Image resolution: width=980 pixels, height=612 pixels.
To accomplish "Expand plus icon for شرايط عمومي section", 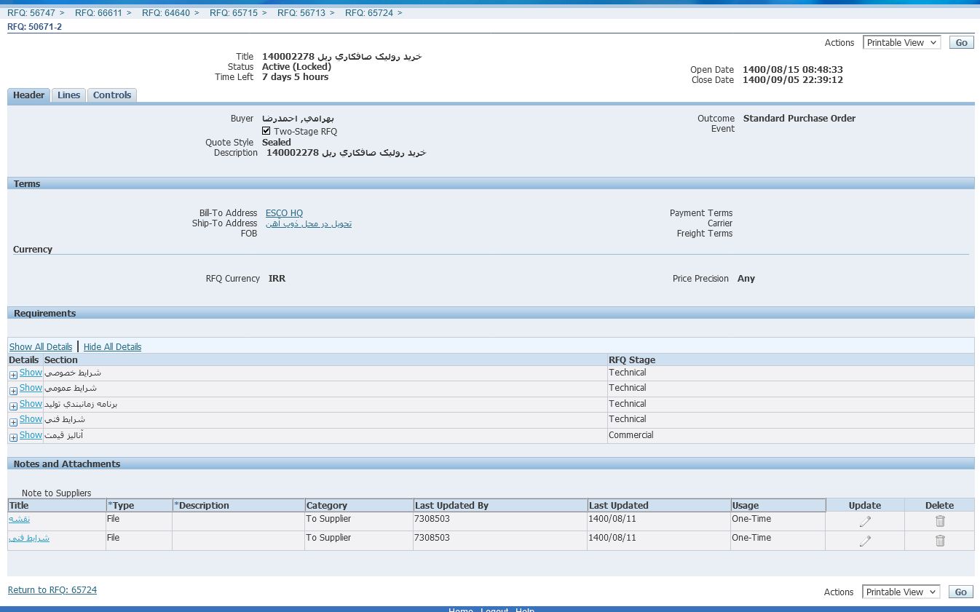I will coord(13,391).
